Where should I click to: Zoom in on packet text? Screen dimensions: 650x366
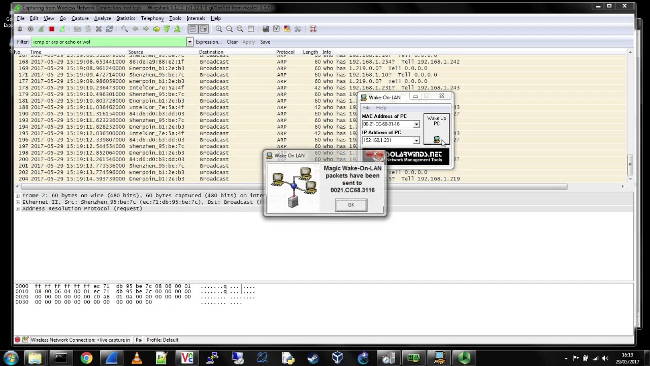pyautogui.click(x=219, y=29)
